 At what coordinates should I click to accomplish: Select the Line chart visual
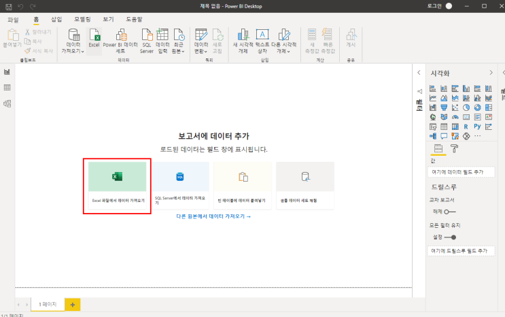click(433, 98)
